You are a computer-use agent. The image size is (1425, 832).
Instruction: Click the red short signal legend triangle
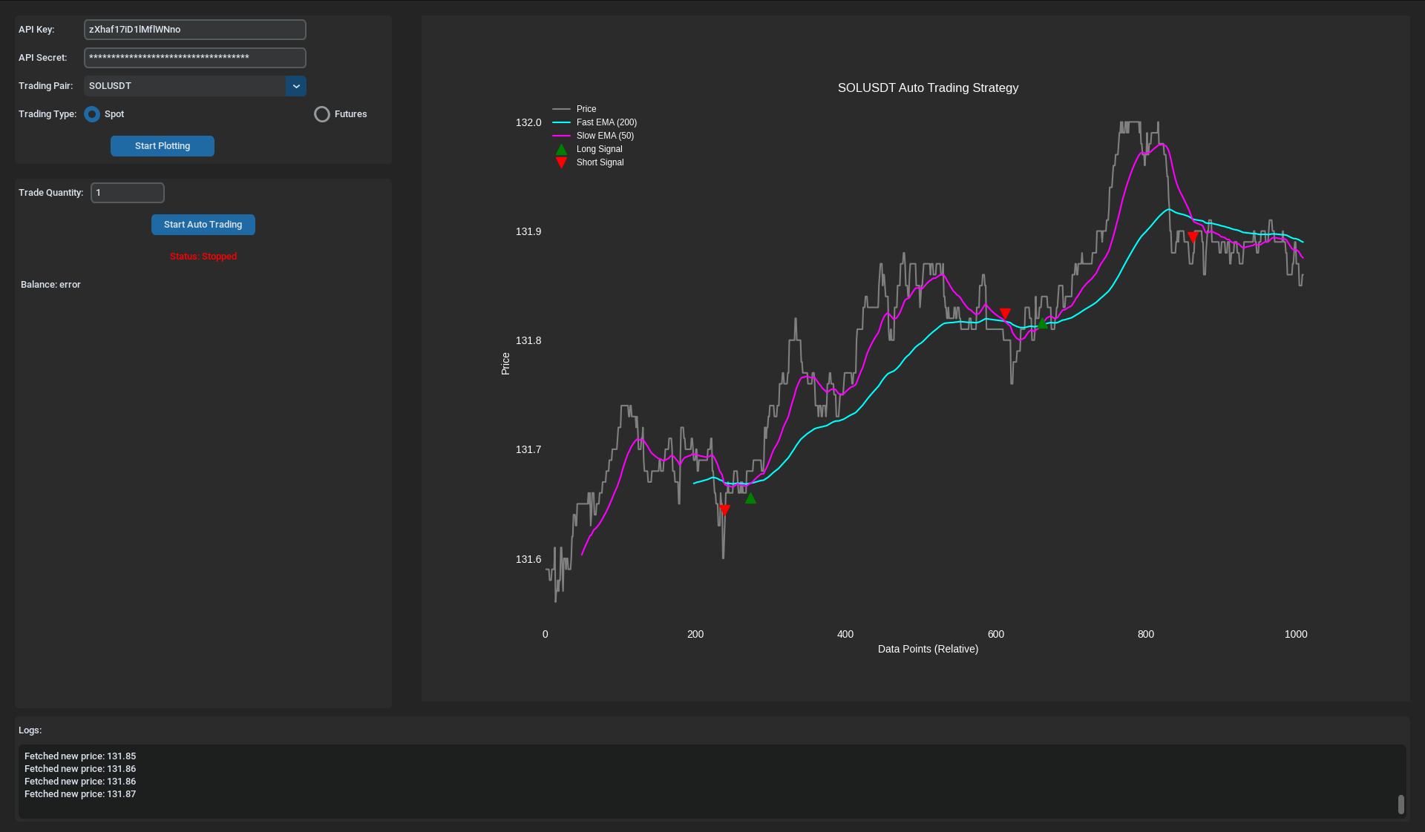pos(561,162)
